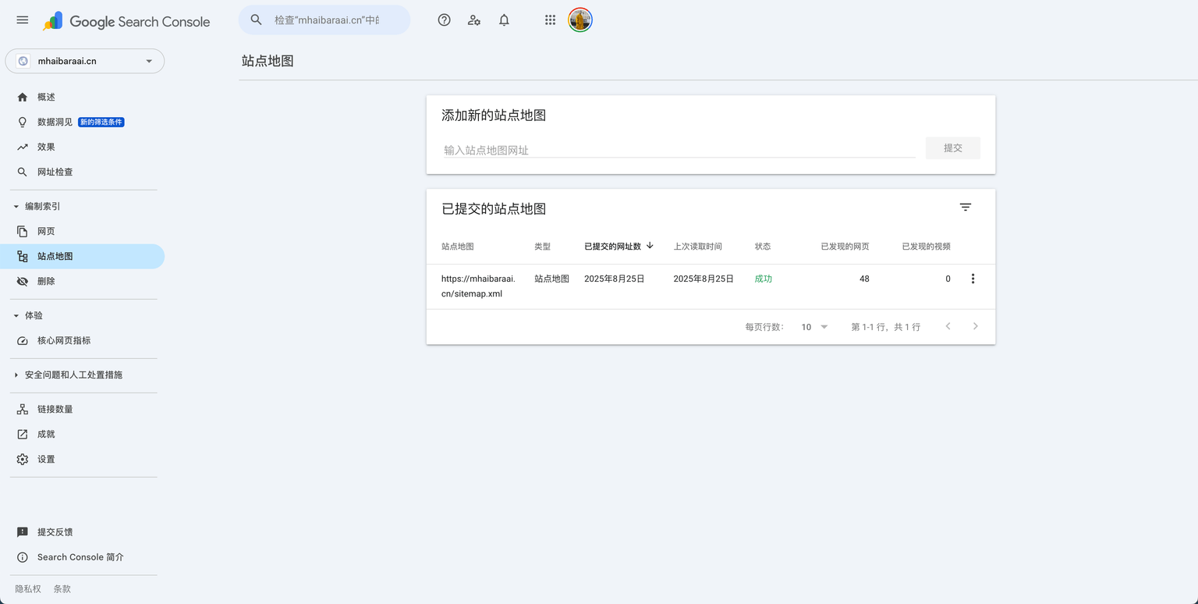Open more options for sitemap.xml row
The height and width of the screenshot is (604, 1198).
pos(973,279)
